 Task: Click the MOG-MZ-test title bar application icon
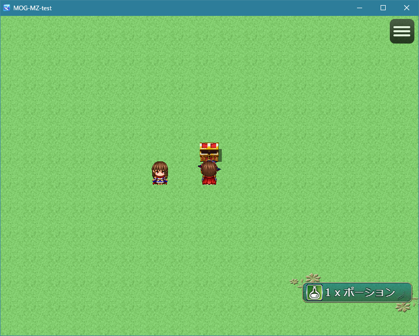tap(6, 8)
